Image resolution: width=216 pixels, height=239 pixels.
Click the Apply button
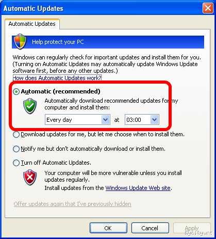tap(192, 228)
